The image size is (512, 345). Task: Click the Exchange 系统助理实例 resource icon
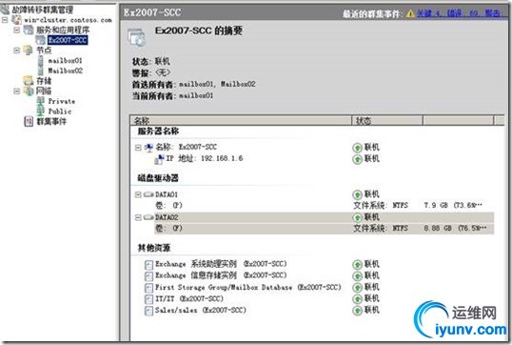(148, 264)
